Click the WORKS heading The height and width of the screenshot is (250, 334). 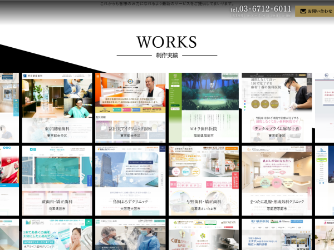click(x=166, y=42)
